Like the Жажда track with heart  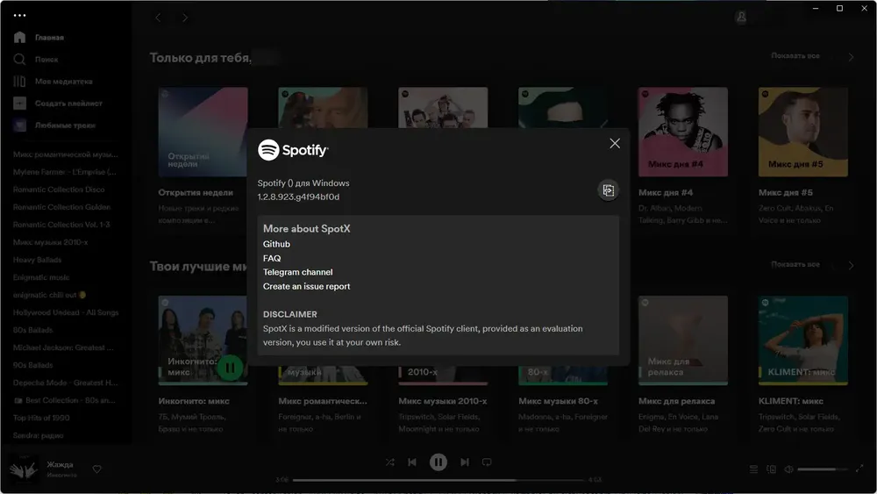click(x=96, y=469)
